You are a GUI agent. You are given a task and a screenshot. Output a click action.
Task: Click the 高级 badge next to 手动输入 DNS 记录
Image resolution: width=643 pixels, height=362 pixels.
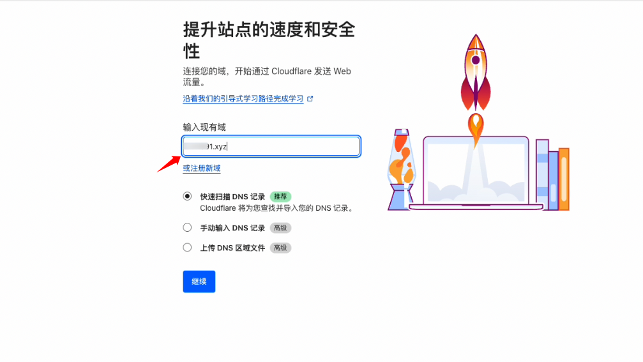[x=280, y=228]
